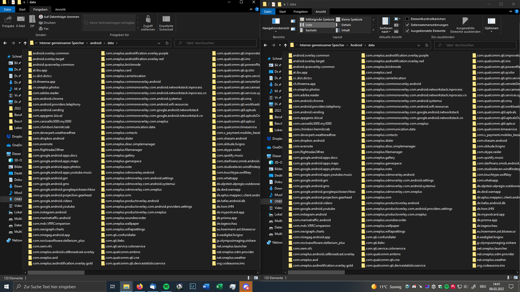This screenshot has height=292, width=520.
Task: Open the Datei tab in left window
Action: pyautogui.click(x=8, y=9)
